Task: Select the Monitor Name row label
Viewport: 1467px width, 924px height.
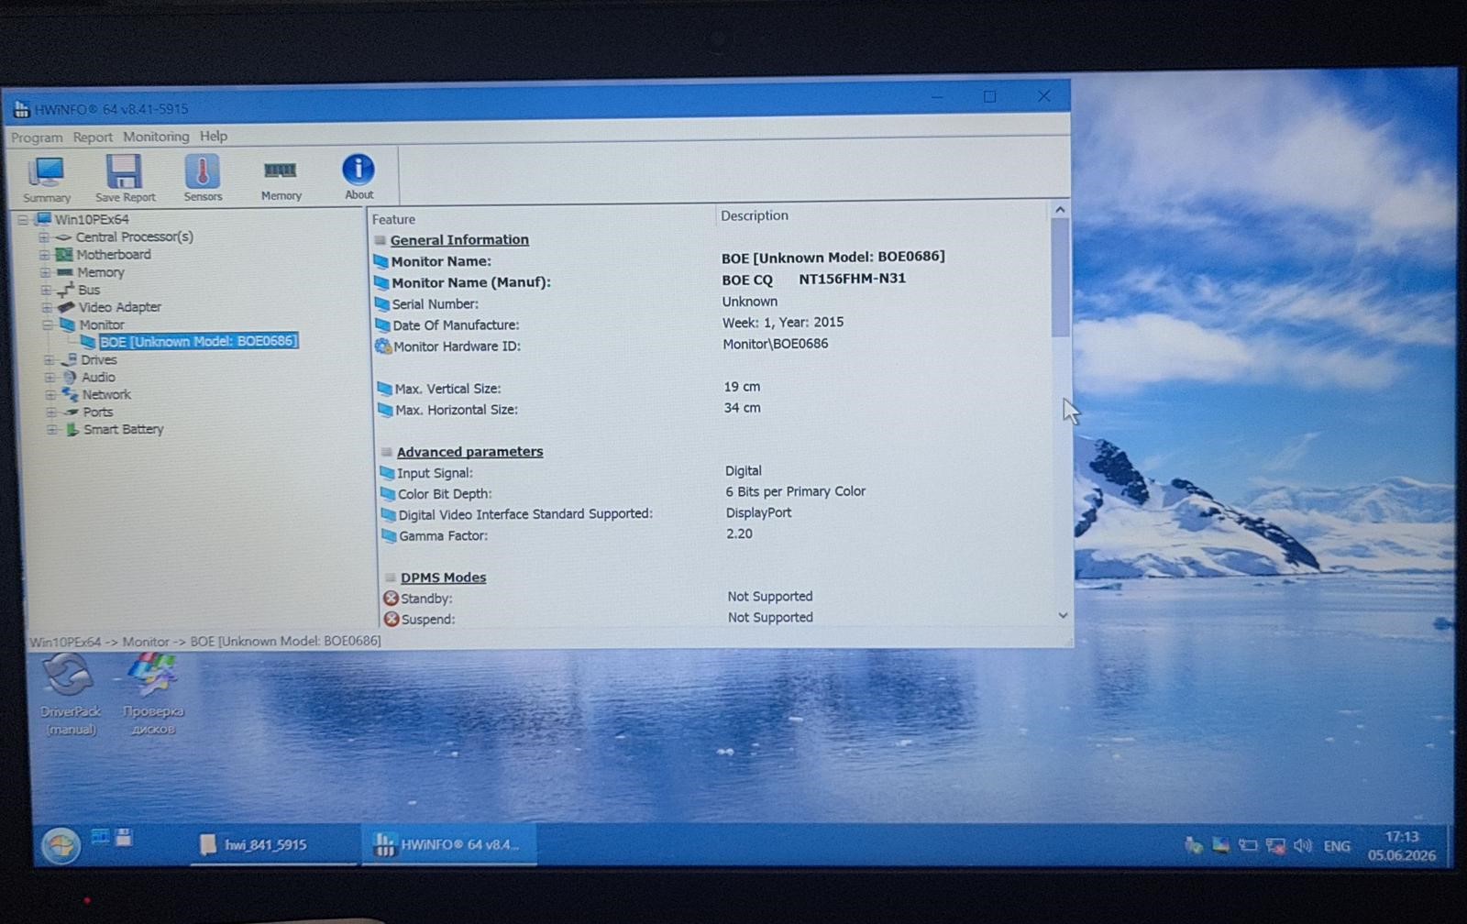Action: click(x=441, y=261)
